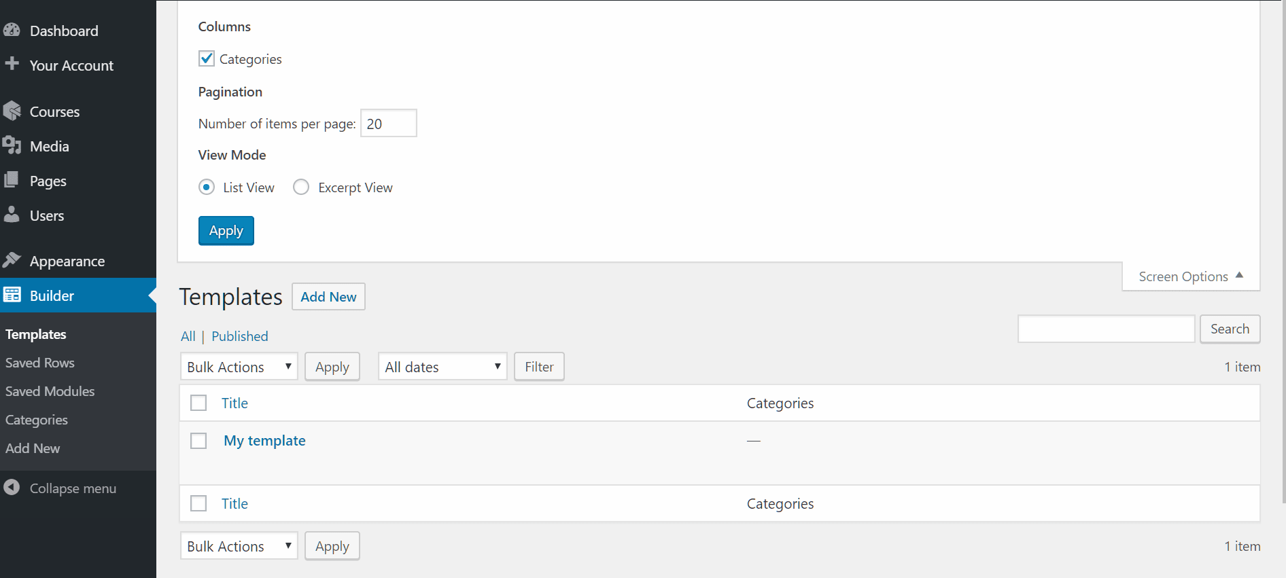Select the Builder grid icon
Screen dimensions: 1286x578
pyautogui.click(x=12, y=295)
